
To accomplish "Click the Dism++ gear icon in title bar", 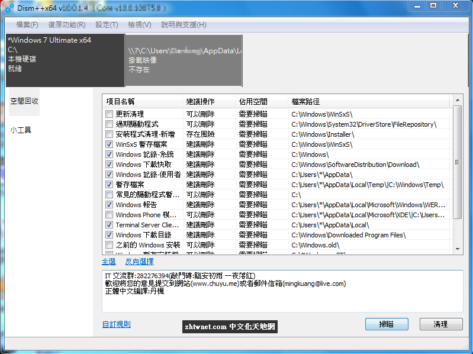I will click(9, 8).
